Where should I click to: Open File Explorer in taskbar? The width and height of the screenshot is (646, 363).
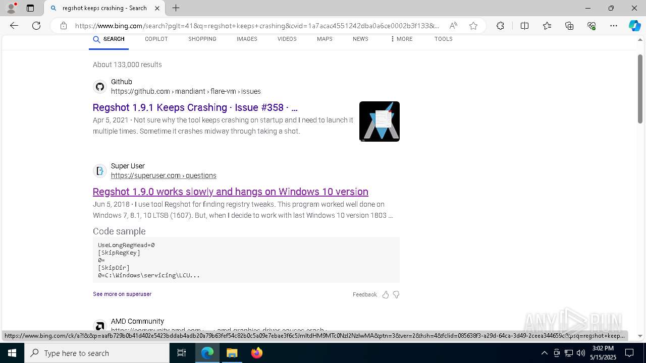pos(232,353)
